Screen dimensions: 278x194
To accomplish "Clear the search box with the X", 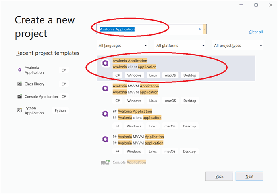I will coord(200,29).
